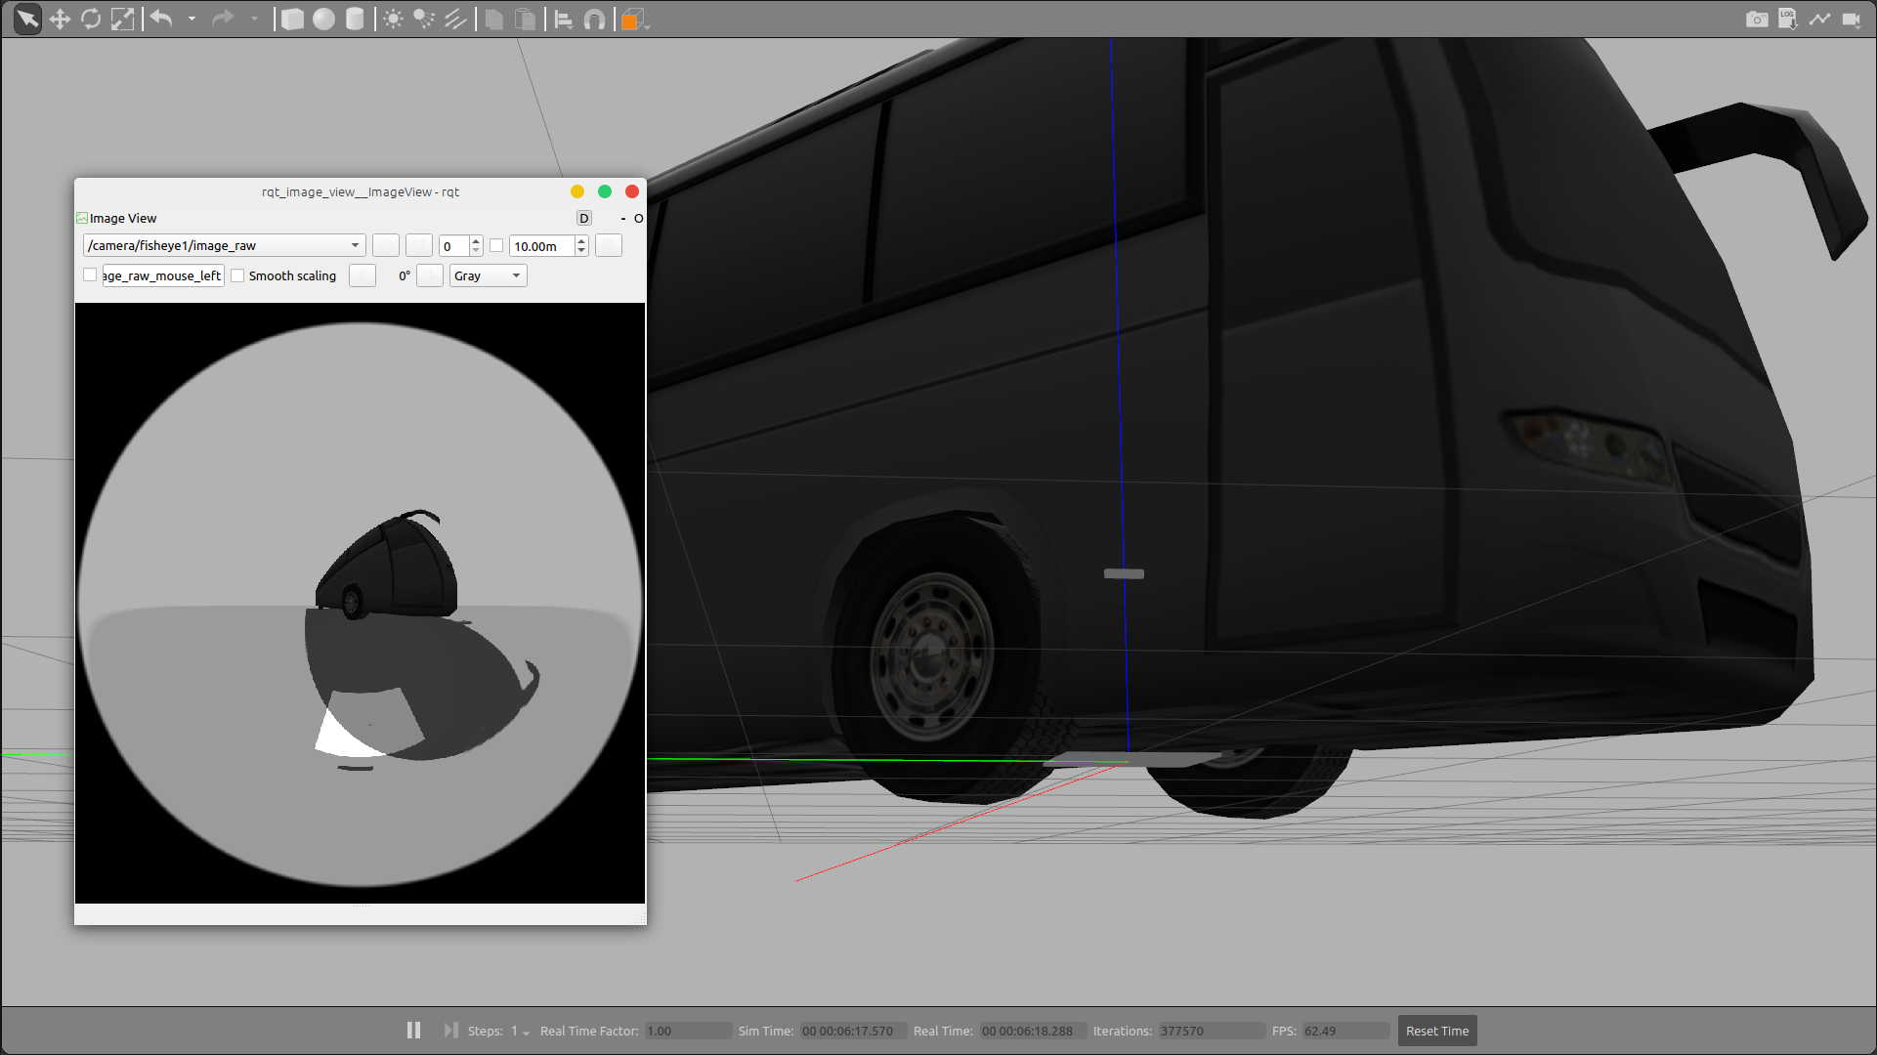This screenshot has width=1877, height=1055.
Task: Insert a box shape
Action: [x=292, y=20]
